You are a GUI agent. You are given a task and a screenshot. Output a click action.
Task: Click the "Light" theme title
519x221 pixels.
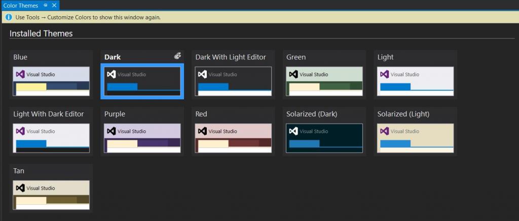click(385, 57)
